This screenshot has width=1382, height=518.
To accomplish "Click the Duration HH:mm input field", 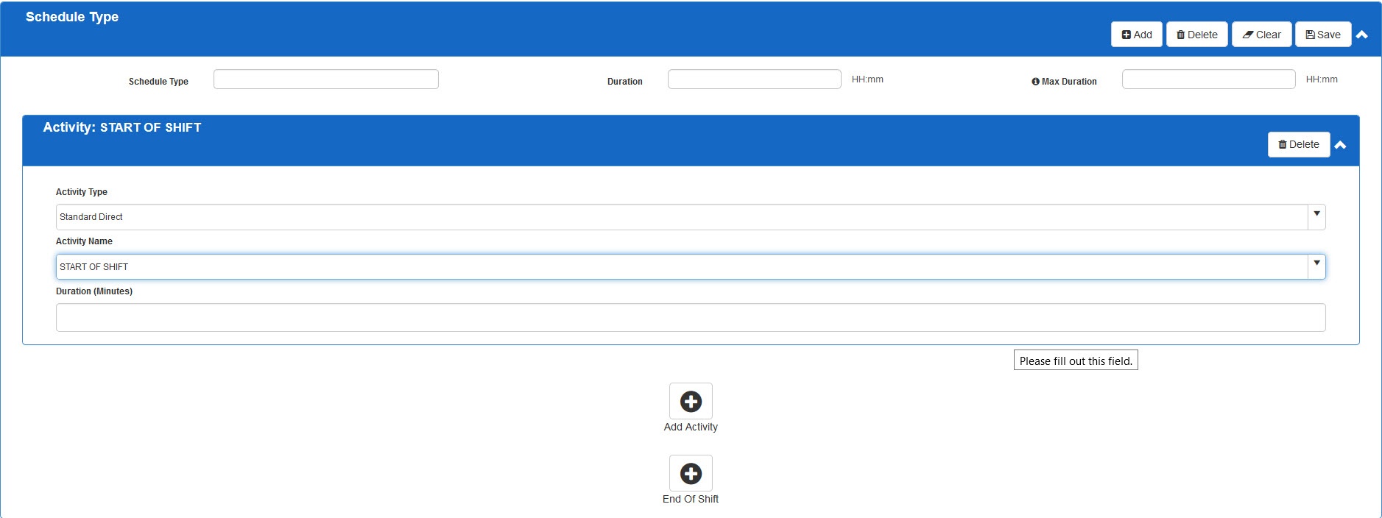I will point(754,79).
